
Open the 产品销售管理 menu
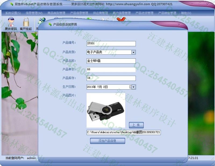[x=167, y=13]
